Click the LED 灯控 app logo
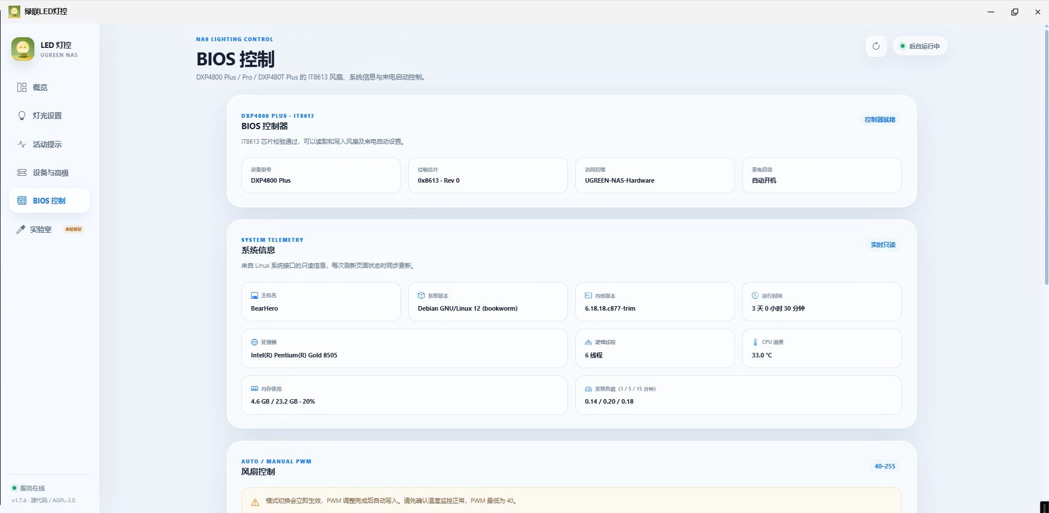Viewport: 1049px width, 513px height. (x=23, y=49)
